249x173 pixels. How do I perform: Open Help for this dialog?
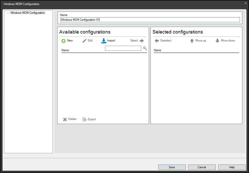pyautogui.click(x=232, y=167)
